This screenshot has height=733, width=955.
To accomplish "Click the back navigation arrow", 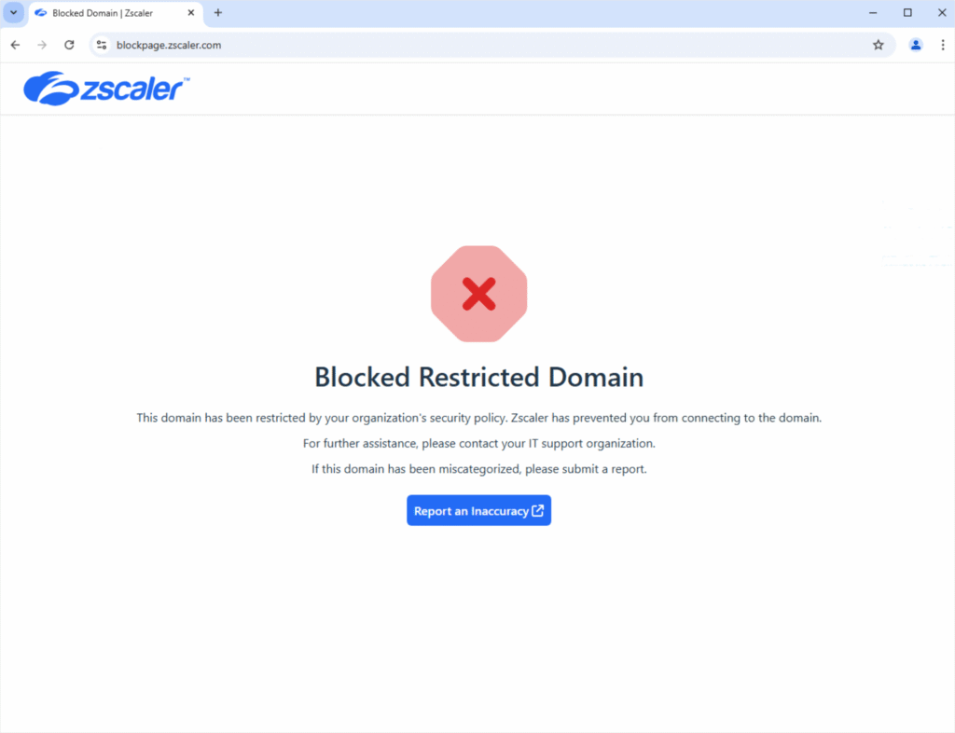I will 15,44.
